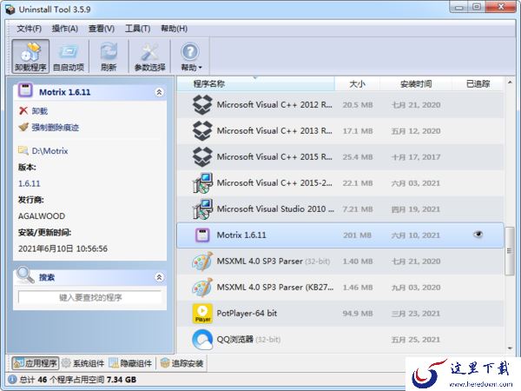Click the traced eye icon on Motrix row
The height and width of the screenshot is (391, 521).
coord(478,235)
